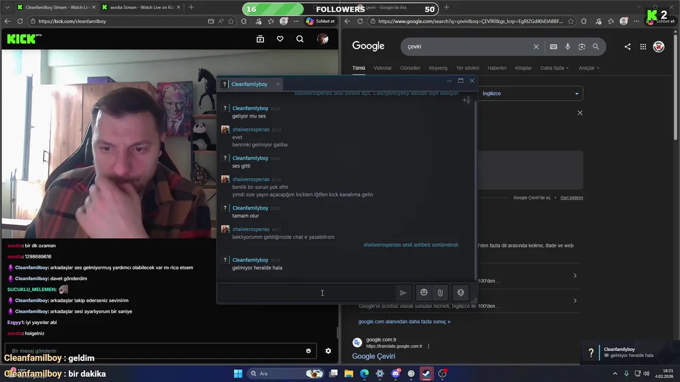
Task: Expand the Daha fazla menu on Google
Action: point(554,68)
